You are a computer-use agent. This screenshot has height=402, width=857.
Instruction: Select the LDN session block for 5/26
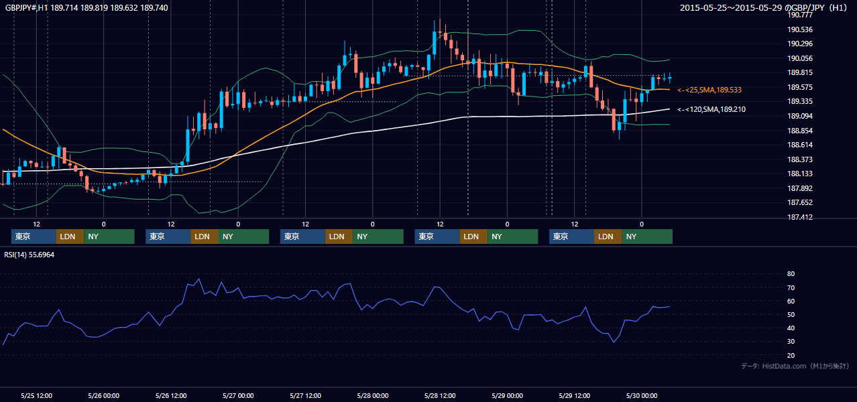pos(204,237)
